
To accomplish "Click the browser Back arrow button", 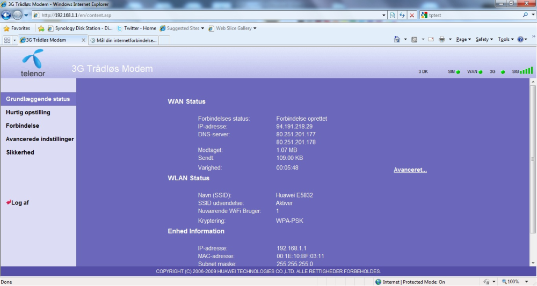I will (6, 15).
